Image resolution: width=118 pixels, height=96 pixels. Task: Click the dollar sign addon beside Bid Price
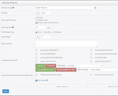38,13
